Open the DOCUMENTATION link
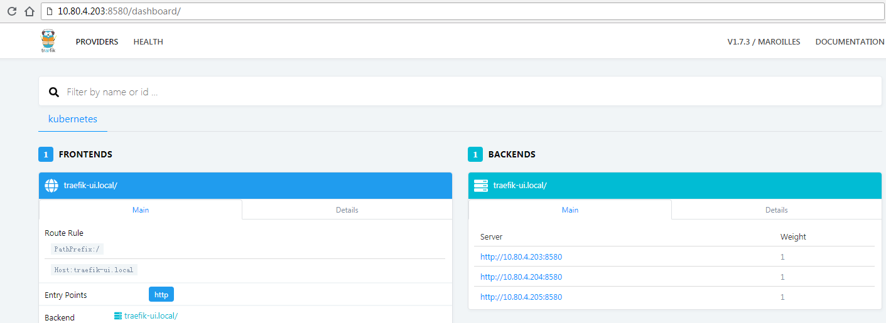886x323 pixels. [x=850, y=42]
